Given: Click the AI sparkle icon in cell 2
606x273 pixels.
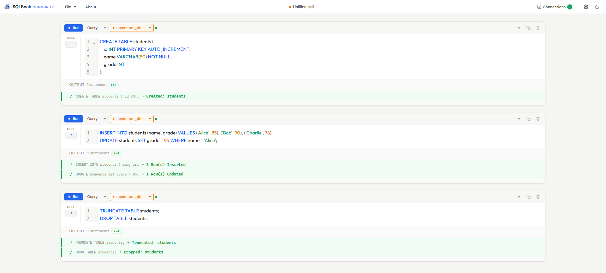Looking at the screenshot, I should (x=519, y=119).
